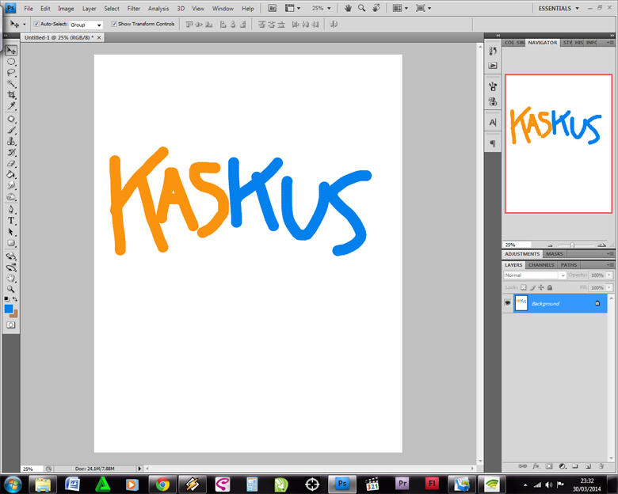Toggle the Show Transform Controls checkbox
The width and height of the screenshot is (618, 494).
pyautogui.click(x=114, y=24)
